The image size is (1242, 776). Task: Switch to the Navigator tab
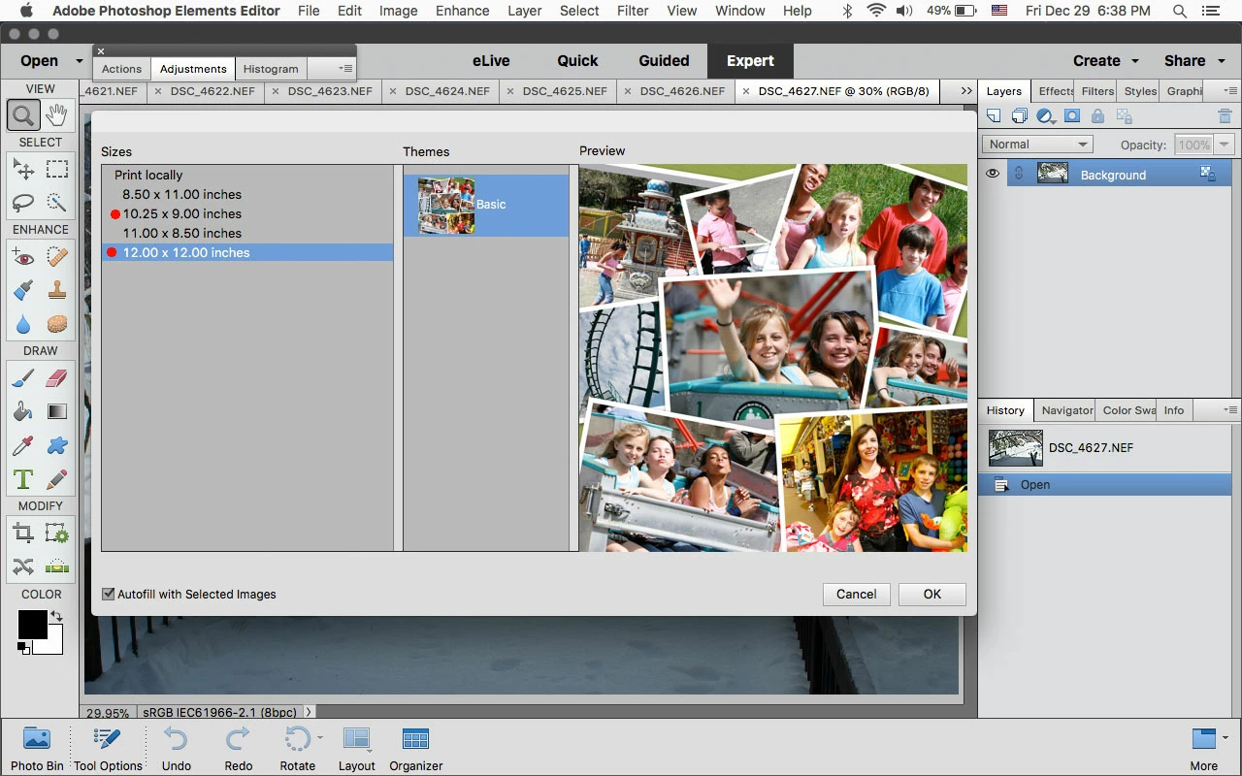[x=1066, y=410]
